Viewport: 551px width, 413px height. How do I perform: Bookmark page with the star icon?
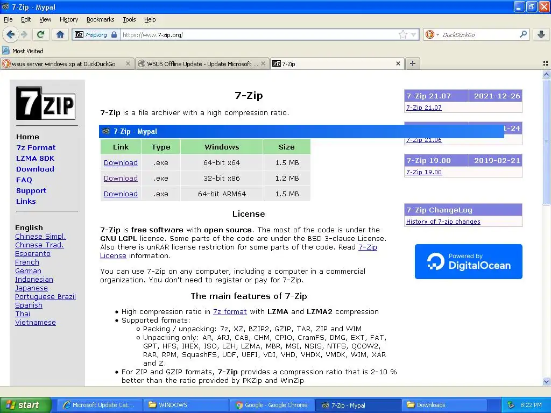click(x=402, y=34)
